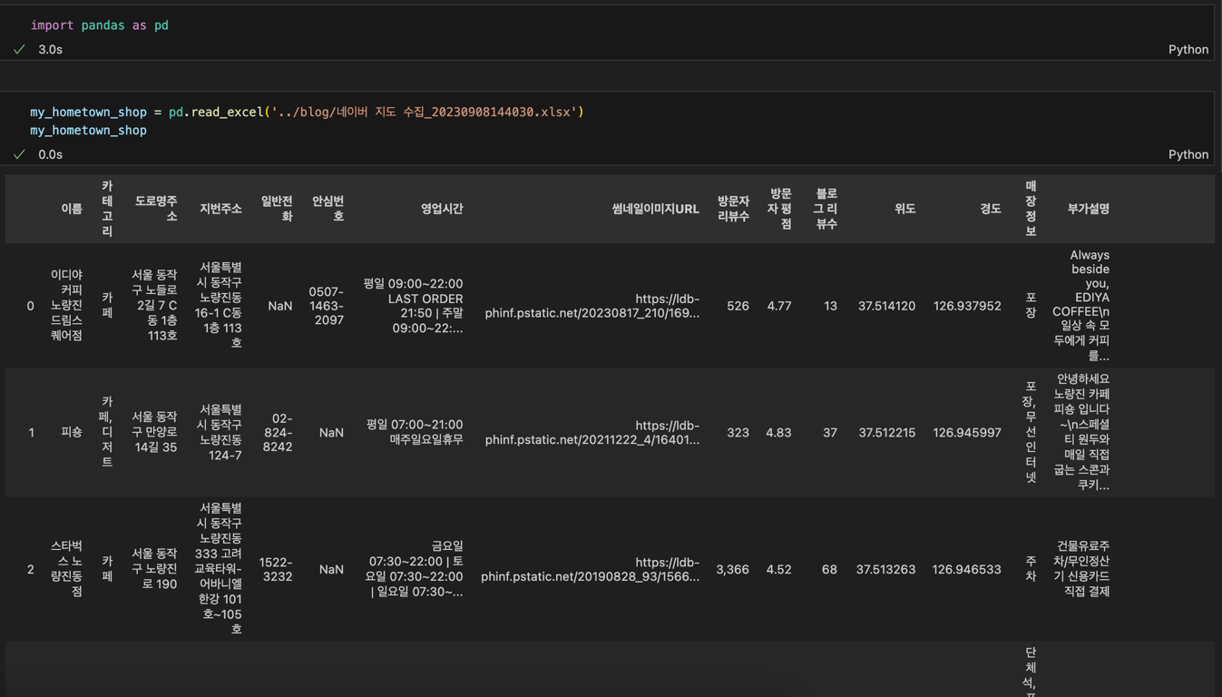Click row index 1 of the dataframe
The width and height of the screenshot is (1222, 697).
point(31,433)
